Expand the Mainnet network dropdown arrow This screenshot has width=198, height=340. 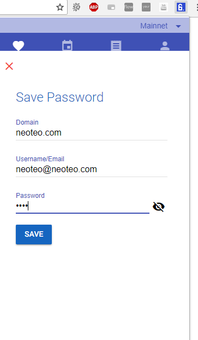point(178,26)
